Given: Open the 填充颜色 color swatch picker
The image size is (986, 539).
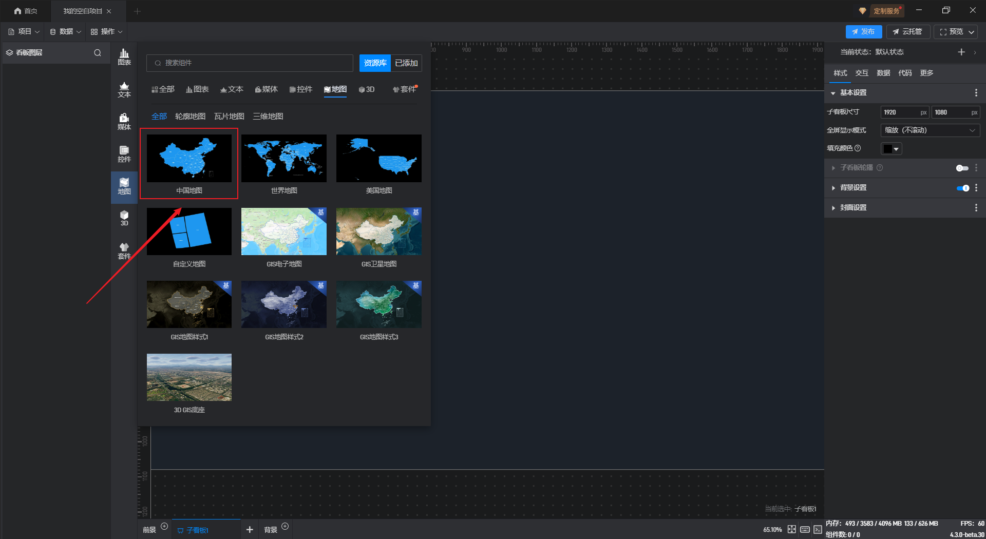Looking at the screenshot, I should (891, 149).
